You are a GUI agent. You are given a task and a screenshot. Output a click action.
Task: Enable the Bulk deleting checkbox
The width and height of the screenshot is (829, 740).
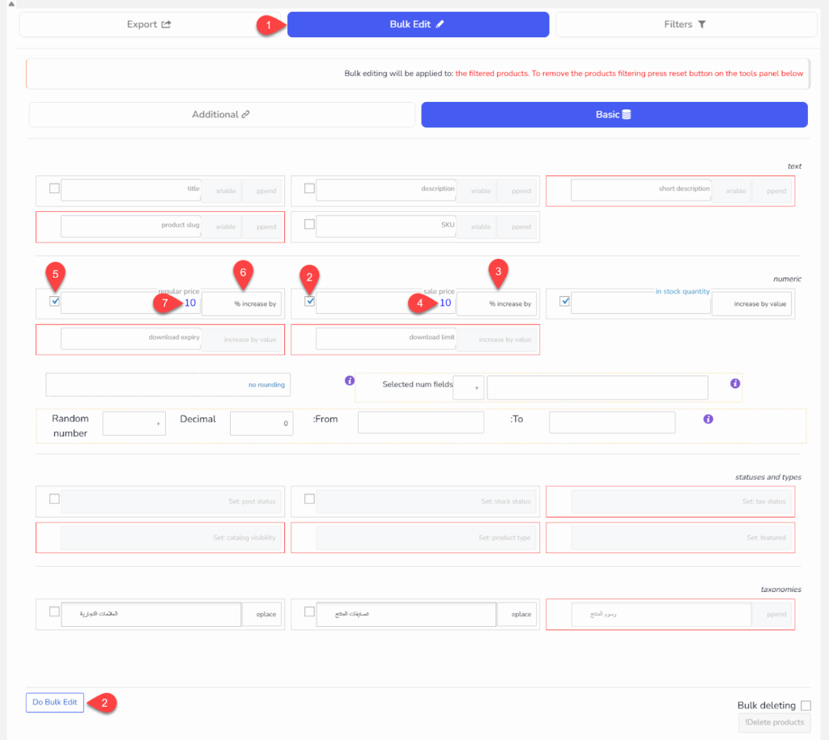pos(806,706)
